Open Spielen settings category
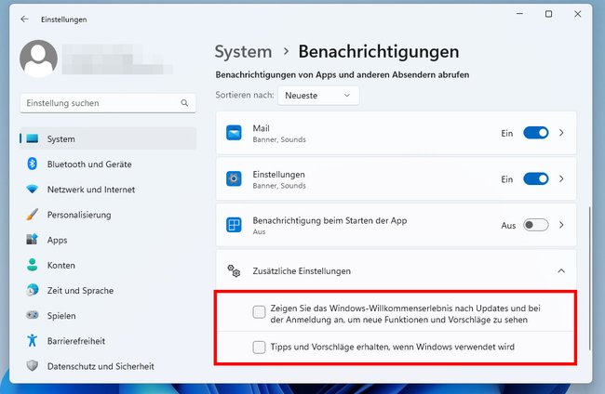This screenshot has width=605, height=394. (x=108, y=315)
